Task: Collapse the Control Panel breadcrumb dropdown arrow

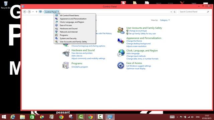Action: point(58,12)
